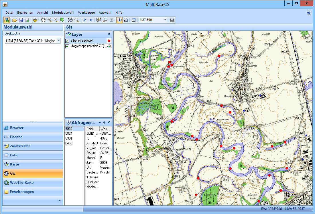The image size is (315, 214).
Task: Select the zoom out tool
Action: pyautogui.click(x=56, y=20)
